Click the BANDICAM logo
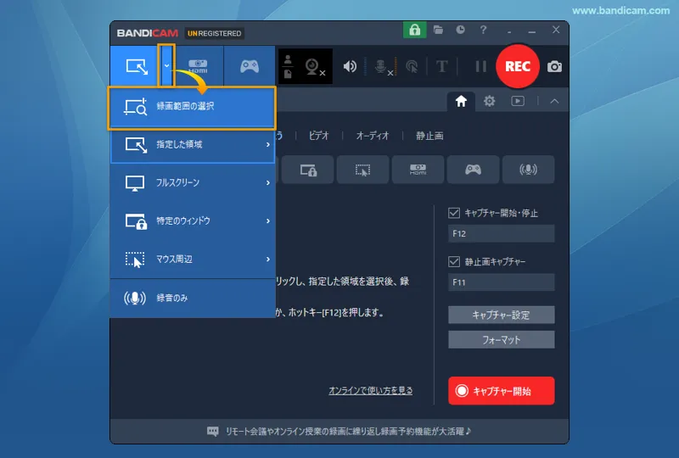 (147, 33)
